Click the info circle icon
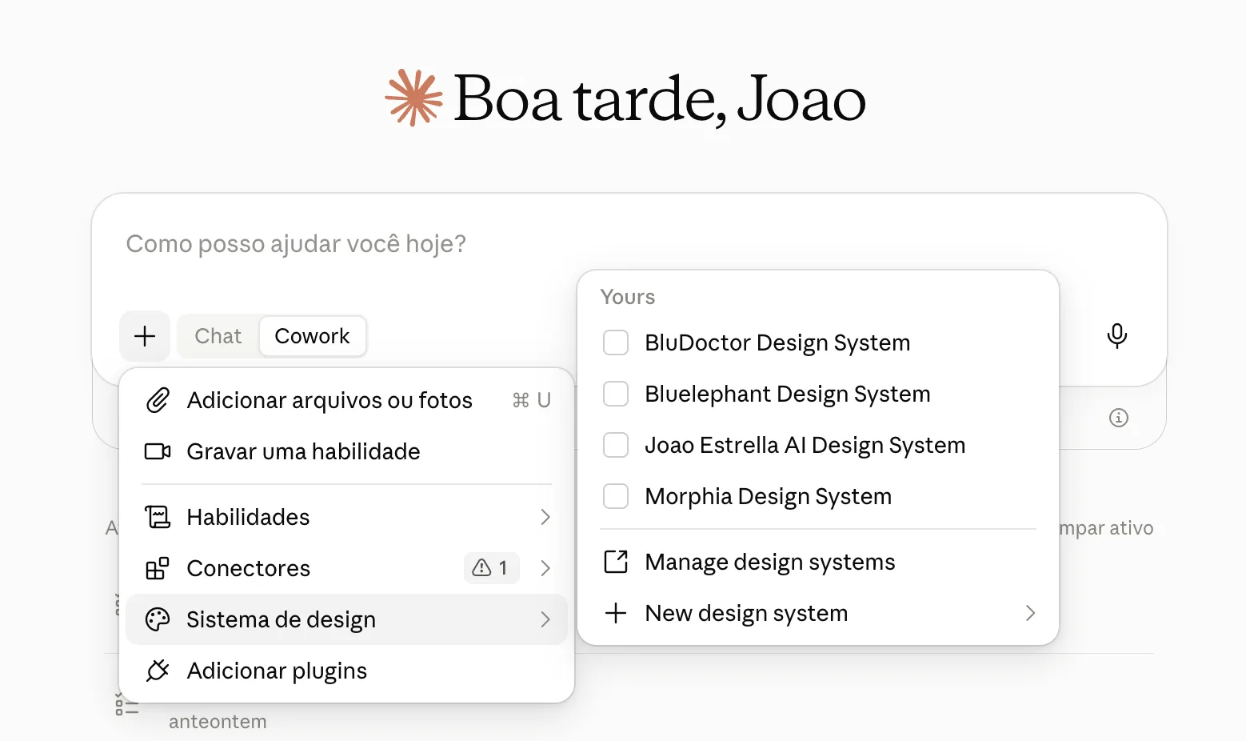 [x=1119, y=418]
